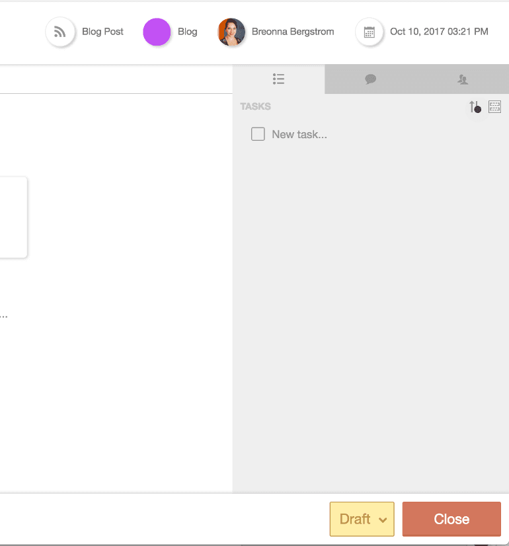Open the task template grid icon

coord(494,107)
